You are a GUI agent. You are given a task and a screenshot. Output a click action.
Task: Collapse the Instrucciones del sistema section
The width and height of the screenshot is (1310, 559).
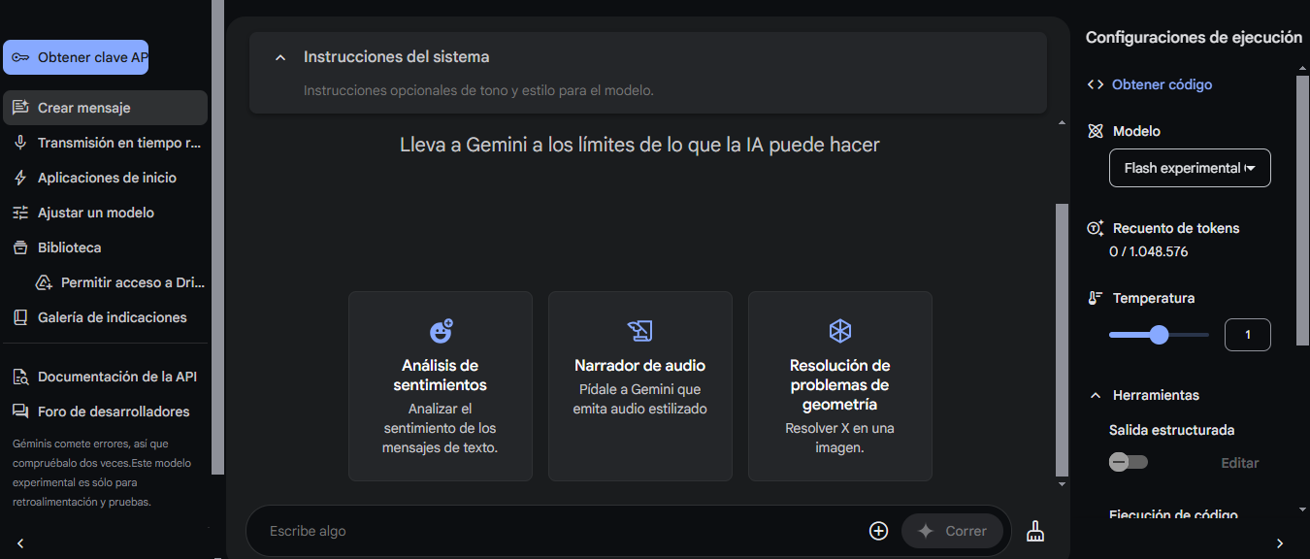[280, 57]
